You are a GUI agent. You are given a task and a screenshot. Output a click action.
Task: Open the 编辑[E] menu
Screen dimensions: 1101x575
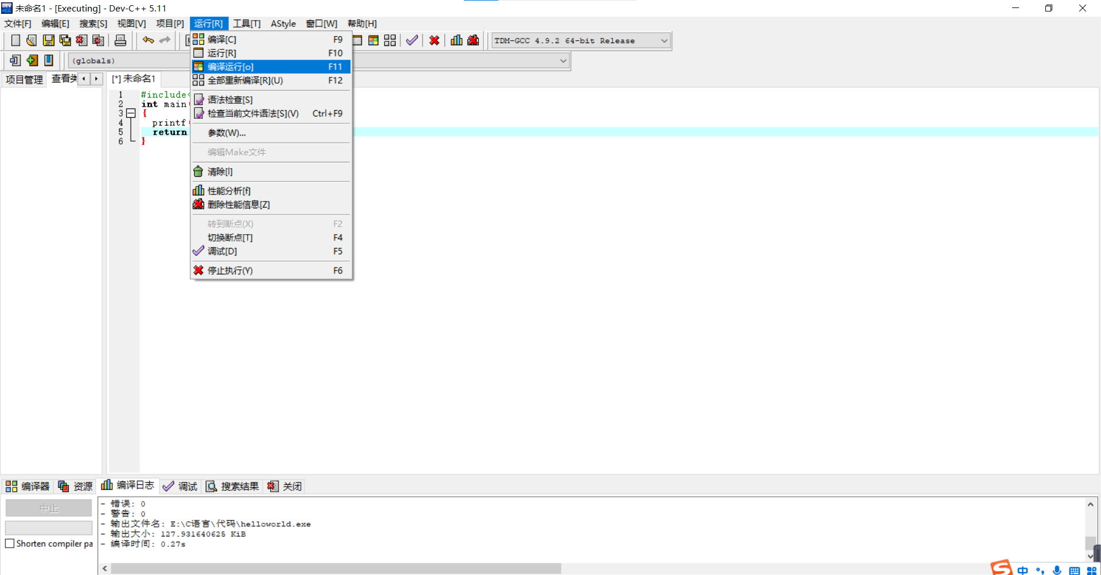point(55,24)
